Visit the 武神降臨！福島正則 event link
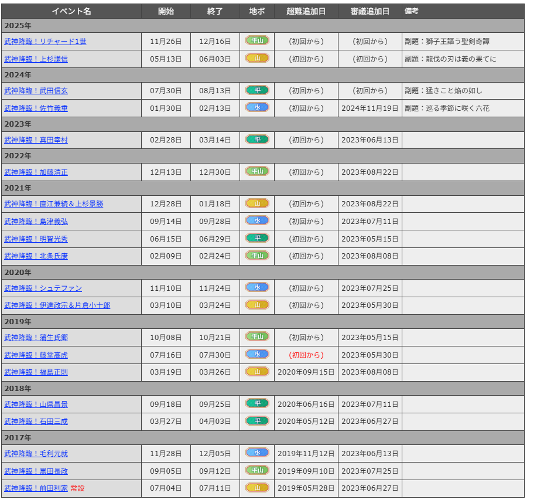The width and height of the screenshot is (537, 503). (x=36, y=372)
